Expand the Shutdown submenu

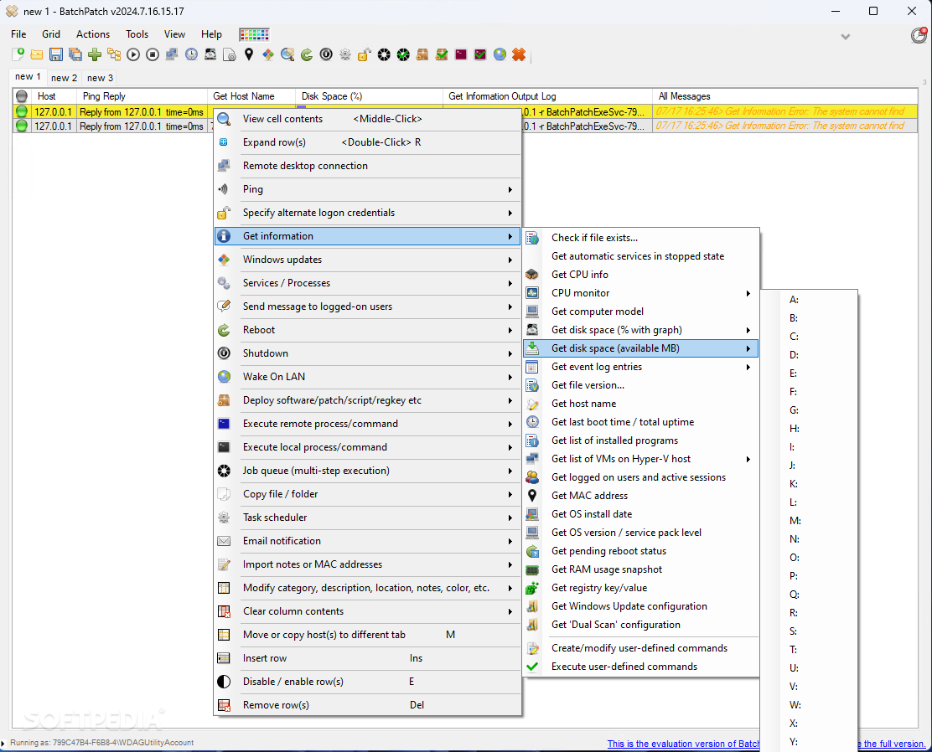tap(367, 353)
